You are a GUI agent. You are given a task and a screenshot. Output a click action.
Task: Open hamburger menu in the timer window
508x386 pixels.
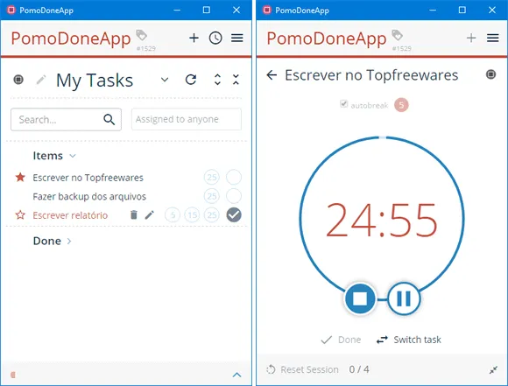[492, 38]
